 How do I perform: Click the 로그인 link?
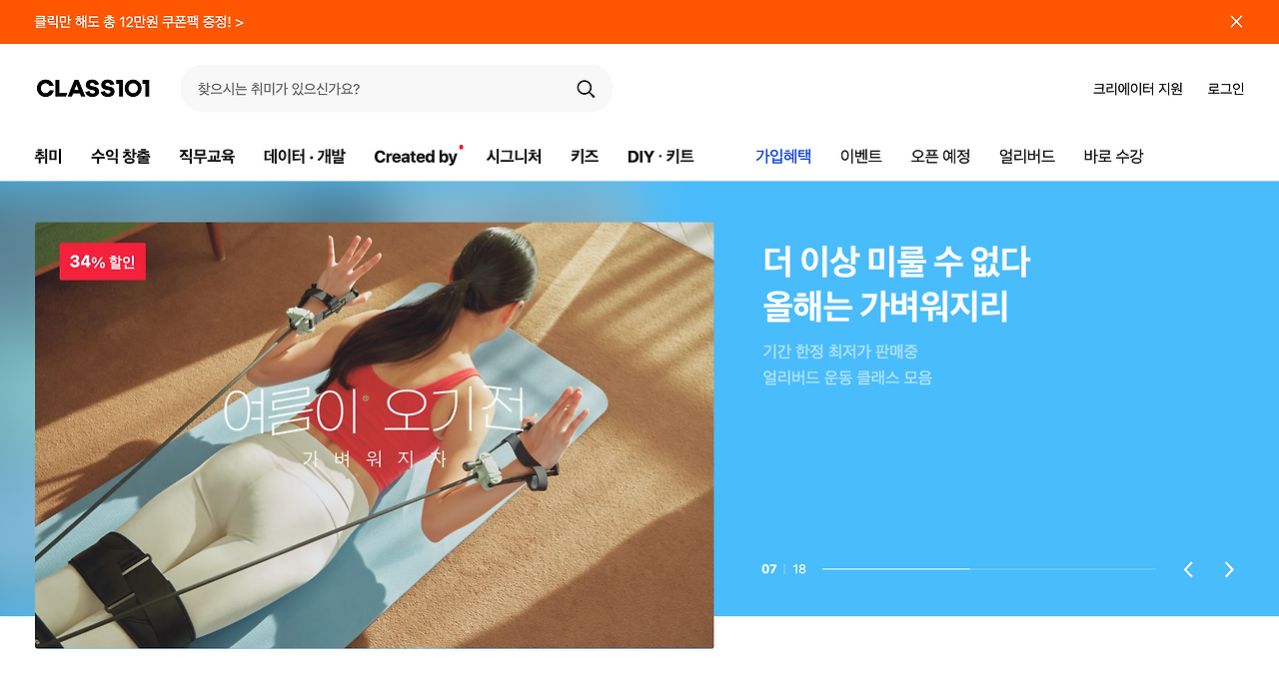click(x=1226, y=89)
